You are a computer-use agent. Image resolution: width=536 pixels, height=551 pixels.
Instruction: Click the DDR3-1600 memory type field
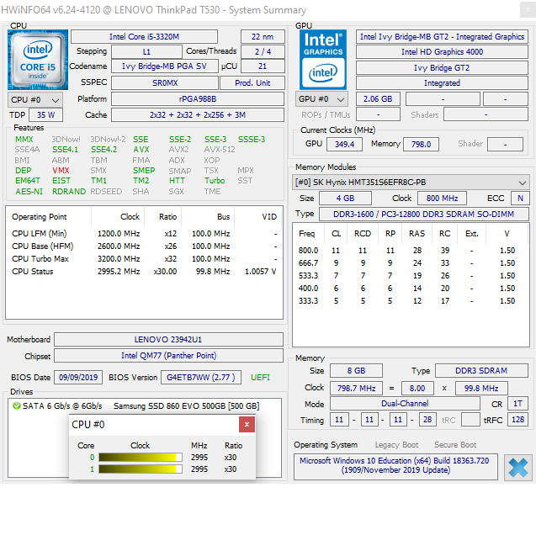click(x=424, y=214)
